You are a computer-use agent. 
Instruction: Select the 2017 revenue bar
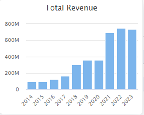coord(65,83)
